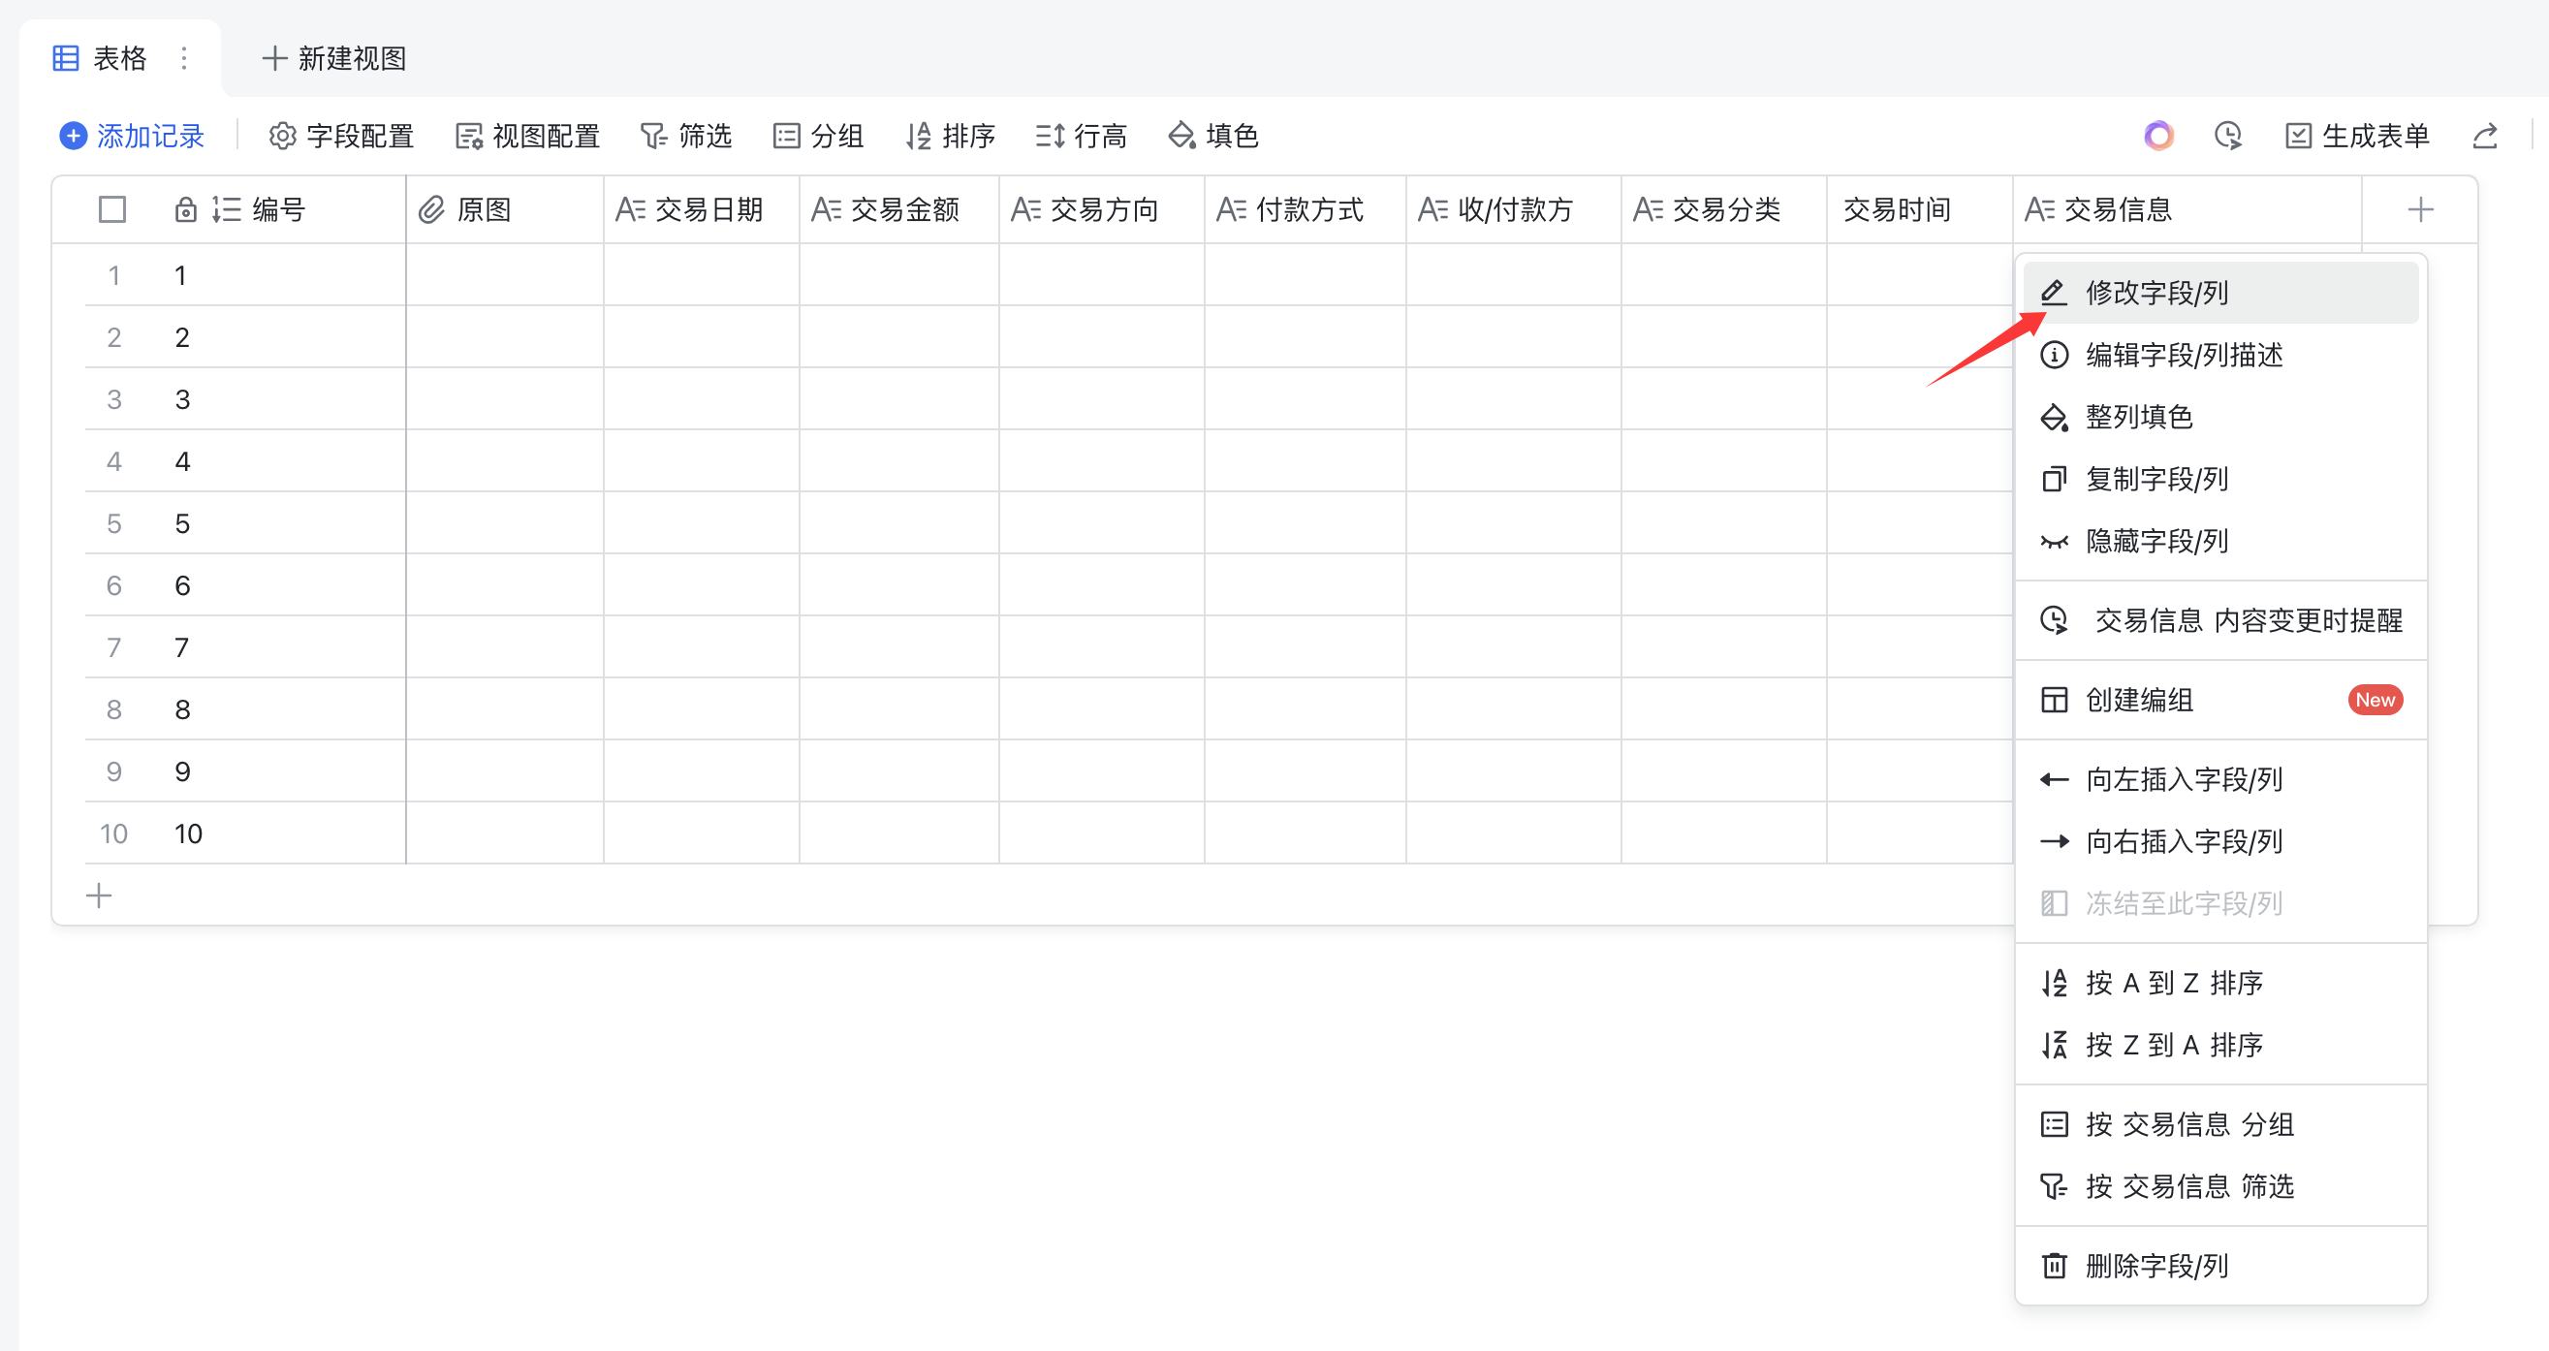Open the three-dot menu next to 表格 tab
The width and height of the screenshot is (2549, 1351).
[184, 58]
